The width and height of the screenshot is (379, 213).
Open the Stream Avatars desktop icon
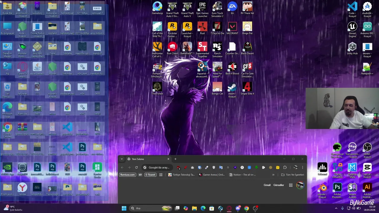click(352, 191)
